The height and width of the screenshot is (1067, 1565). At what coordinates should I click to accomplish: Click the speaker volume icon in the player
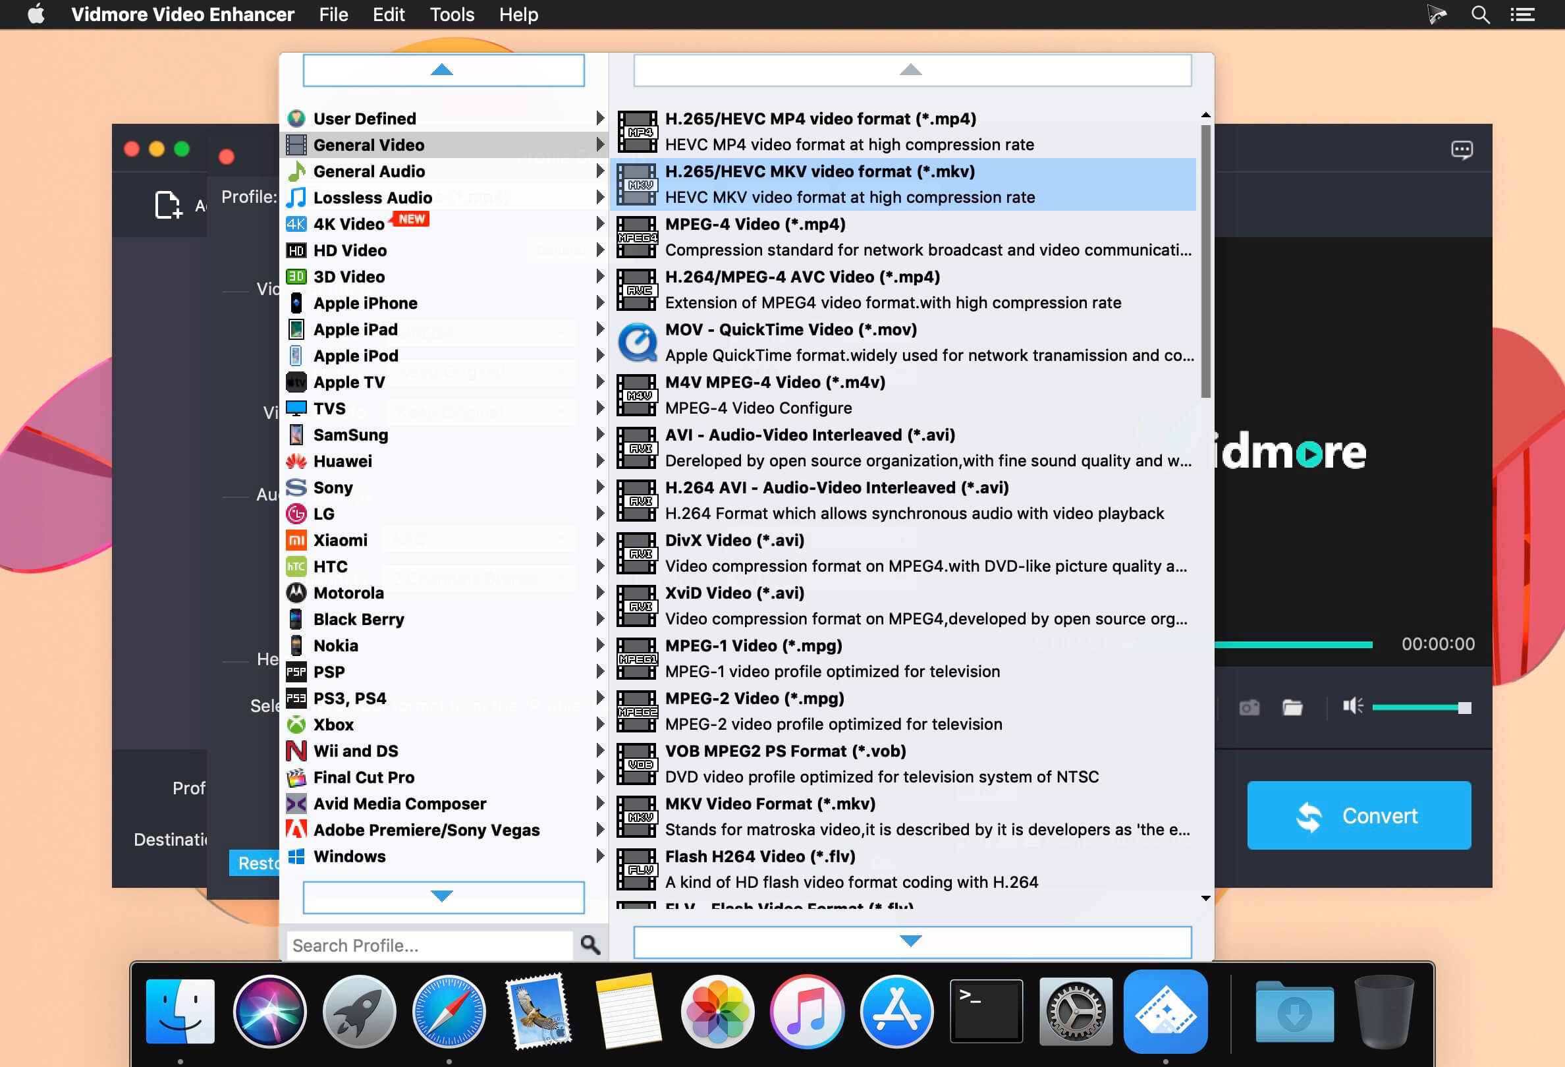click(x=1352, y=705)
